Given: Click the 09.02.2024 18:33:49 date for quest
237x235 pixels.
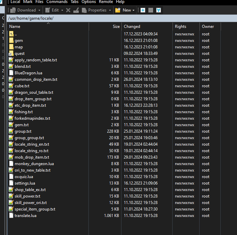Looking at the screenshot, I should pyautogui.click(x=141, y=53).
